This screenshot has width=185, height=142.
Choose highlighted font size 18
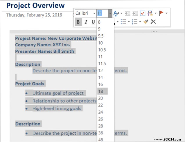tap(103, 91)
